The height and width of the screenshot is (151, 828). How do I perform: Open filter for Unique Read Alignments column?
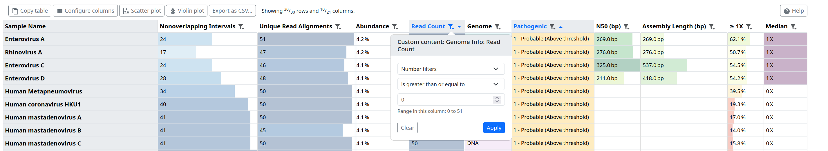coord(338,27)
